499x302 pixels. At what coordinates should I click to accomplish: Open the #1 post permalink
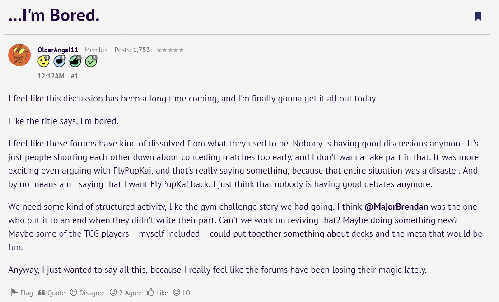74,76
